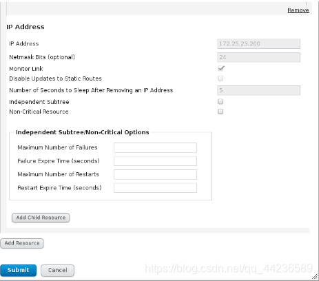Click the Add Child Resource button

tap(41, 218)
